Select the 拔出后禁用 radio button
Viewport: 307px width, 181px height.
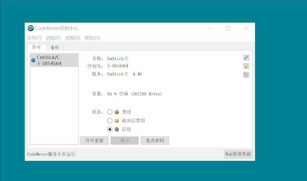(x=110, y=121)
